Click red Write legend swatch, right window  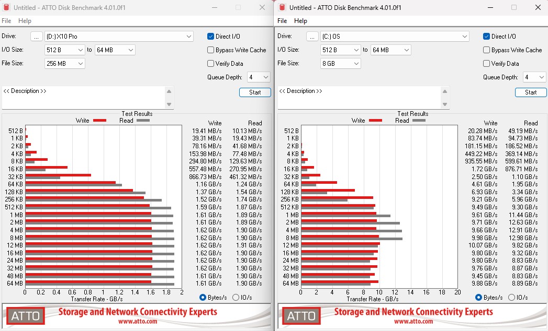(x=375, y=120)
